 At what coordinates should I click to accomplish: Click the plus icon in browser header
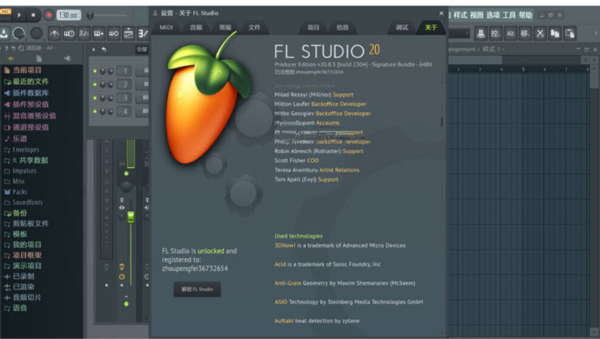pos(11,58)
